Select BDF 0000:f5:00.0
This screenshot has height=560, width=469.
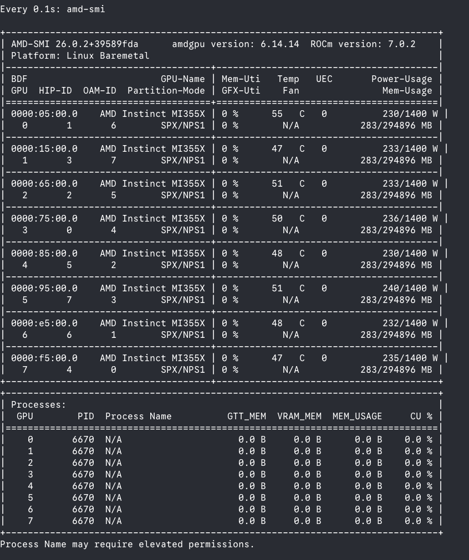[x=44, y=358]
